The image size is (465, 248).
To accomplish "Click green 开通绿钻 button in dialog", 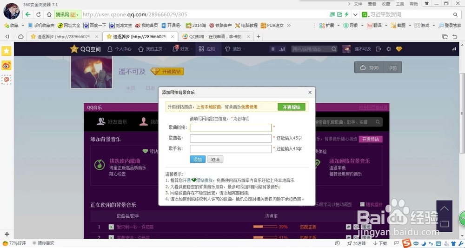I will click(x=292, y=107).
